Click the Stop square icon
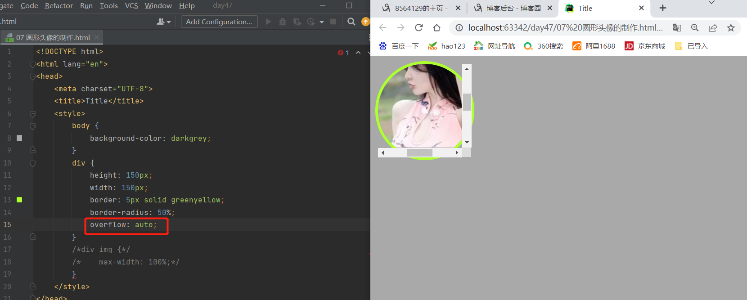 [333, 22]
